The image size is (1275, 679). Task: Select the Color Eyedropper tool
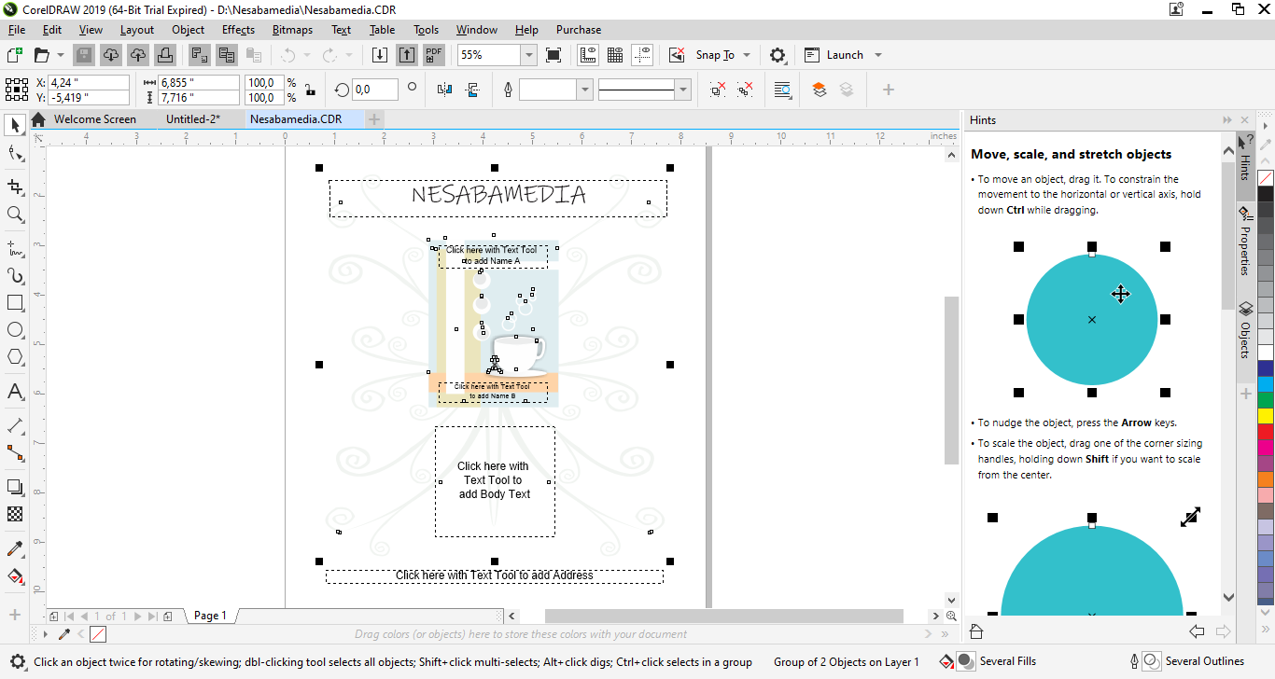(15, 548)
